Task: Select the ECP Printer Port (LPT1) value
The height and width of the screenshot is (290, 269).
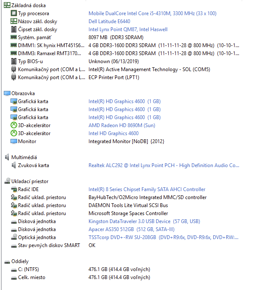Action: click(114, 77)
